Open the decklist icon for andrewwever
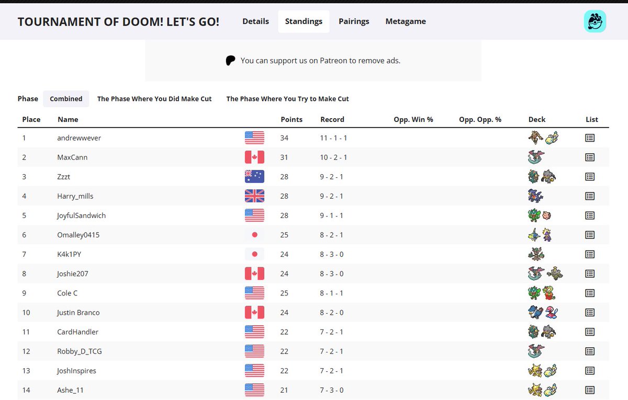This screenshot has width=628, height=400. pos(590,138)
